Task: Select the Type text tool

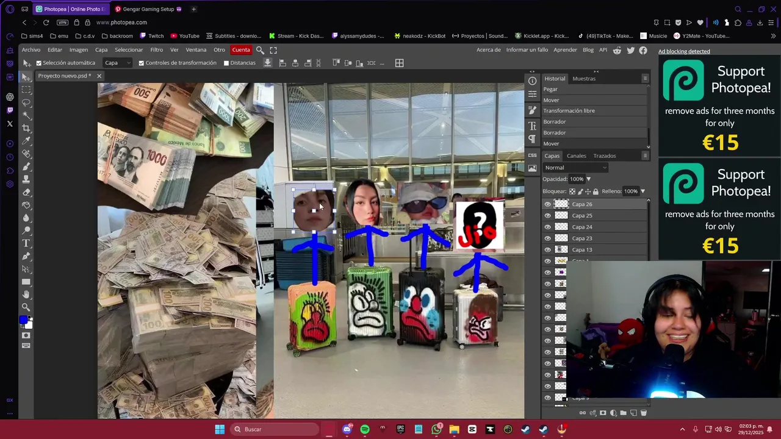Action: (x=26, y=243)
